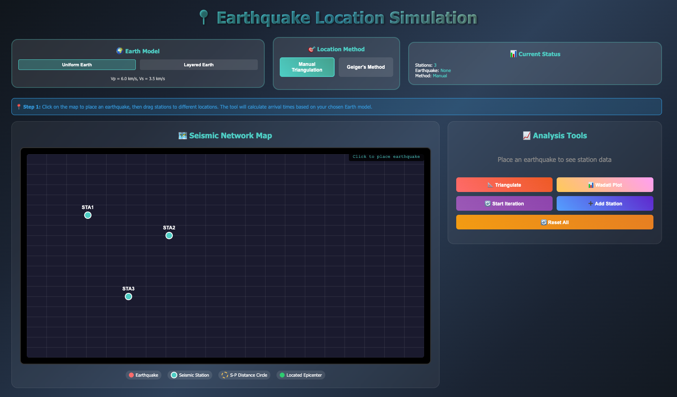Click the chart icon beside Analysis Tools
Image resolution: width=677 pixels, height=397 pixels.
pyautogui.click(x=528, y=135)
